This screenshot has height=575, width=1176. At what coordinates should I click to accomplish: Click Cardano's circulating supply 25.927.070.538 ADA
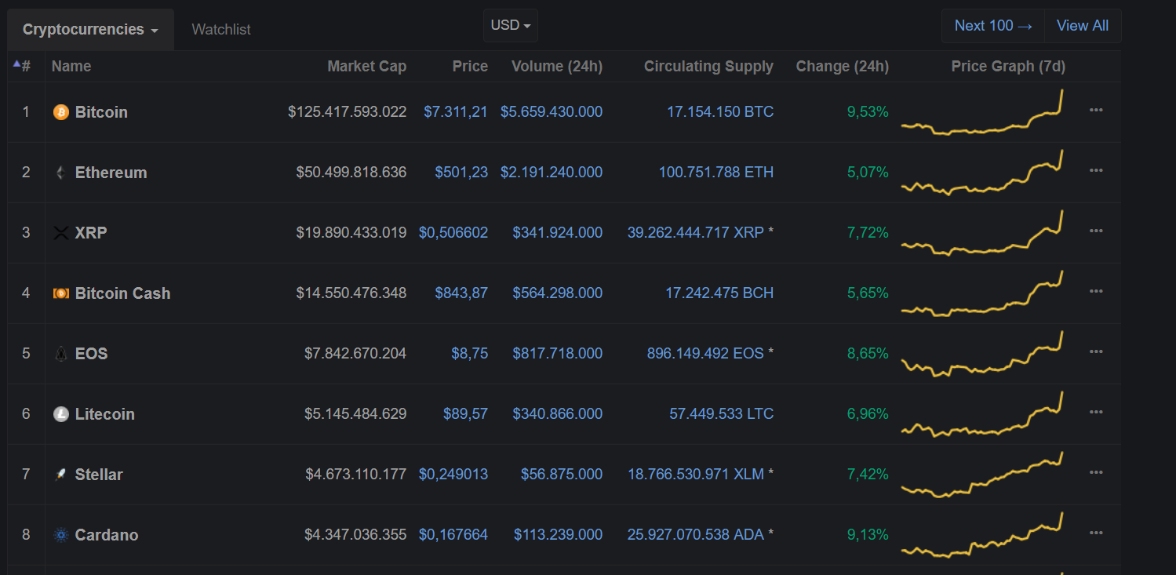click(696, 535)
